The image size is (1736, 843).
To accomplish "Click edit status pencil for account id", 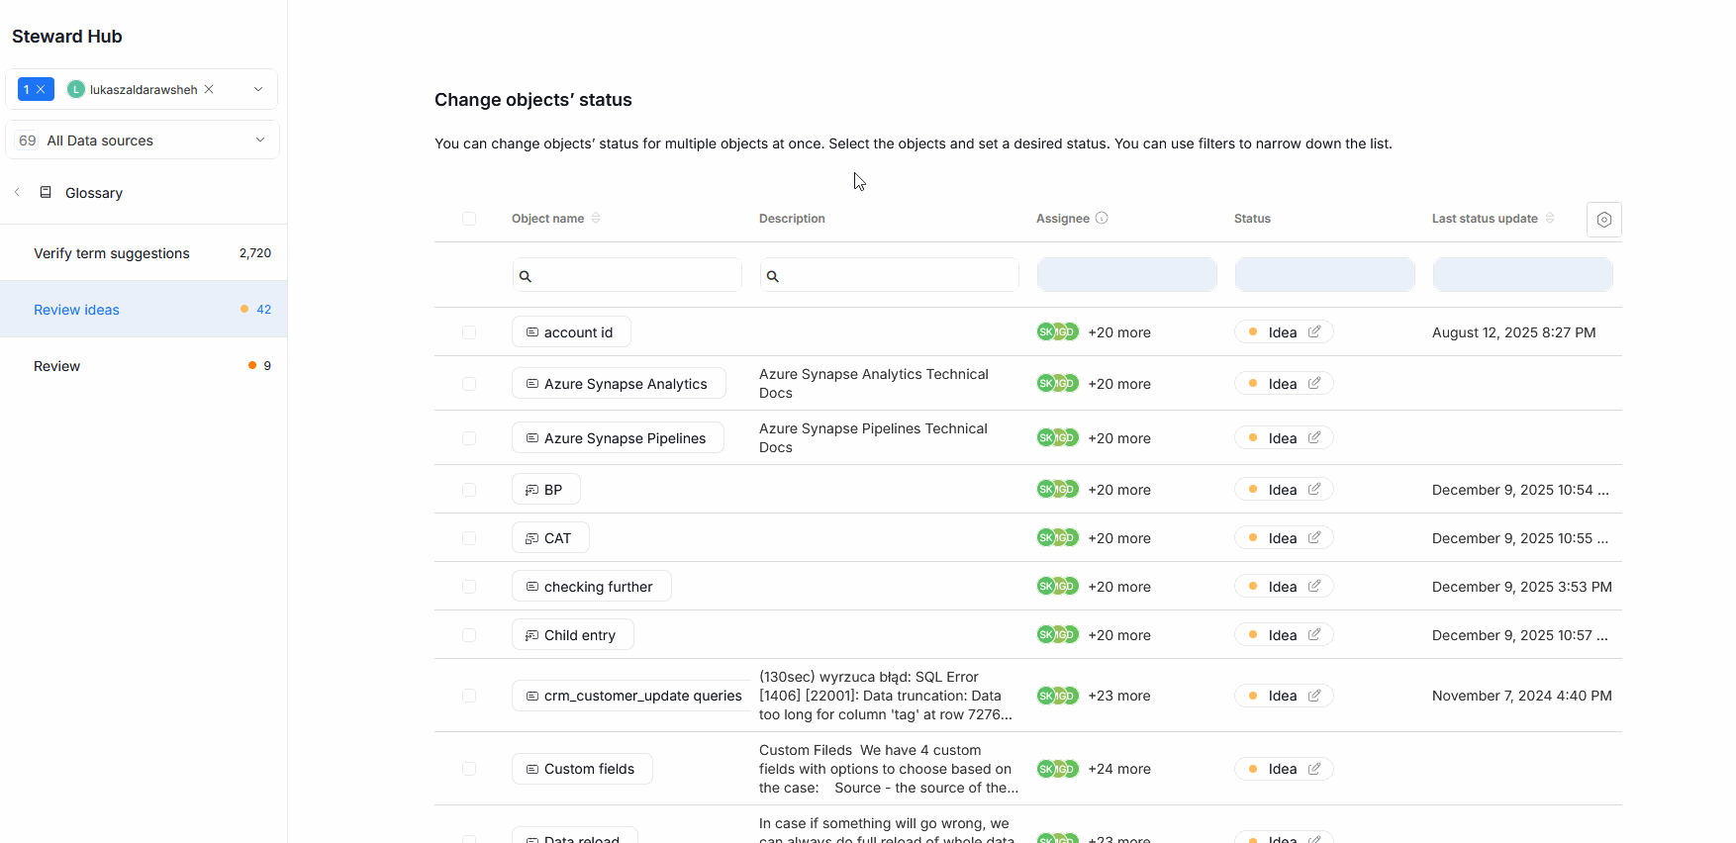I will click(x=1314, y=331).
